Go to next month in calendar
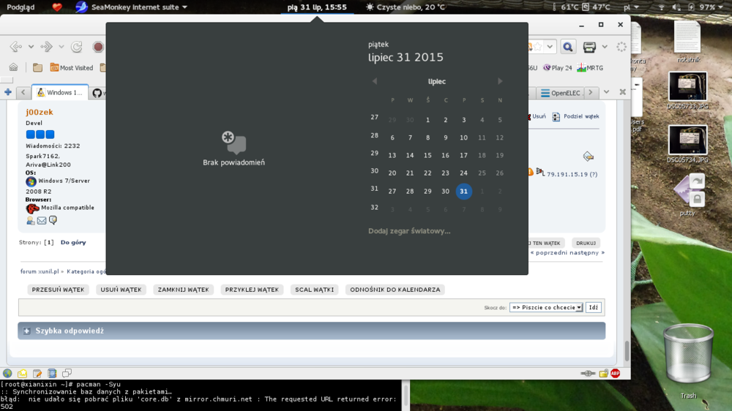The height and width of the screenshot is (411, 732). coord(500,81)
